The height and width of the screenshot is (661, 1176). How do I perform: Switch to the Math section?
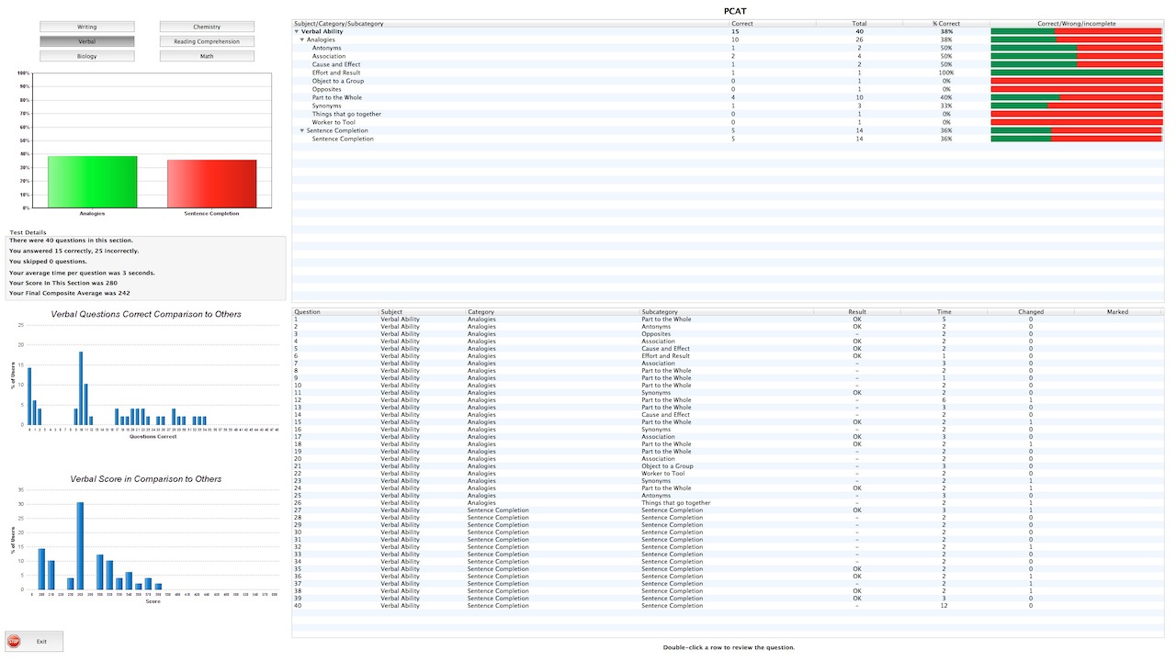pos(207,56)
